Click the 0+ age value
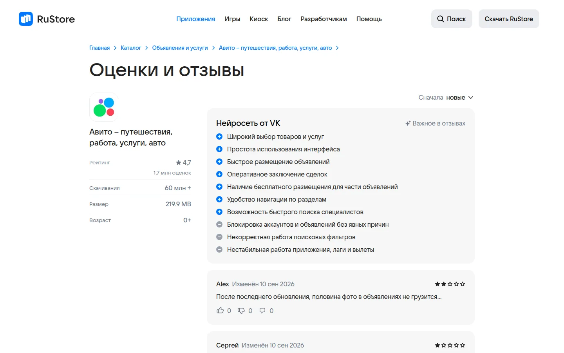The width and height of the screenshot is (564, 353). (x=187, y=220)
